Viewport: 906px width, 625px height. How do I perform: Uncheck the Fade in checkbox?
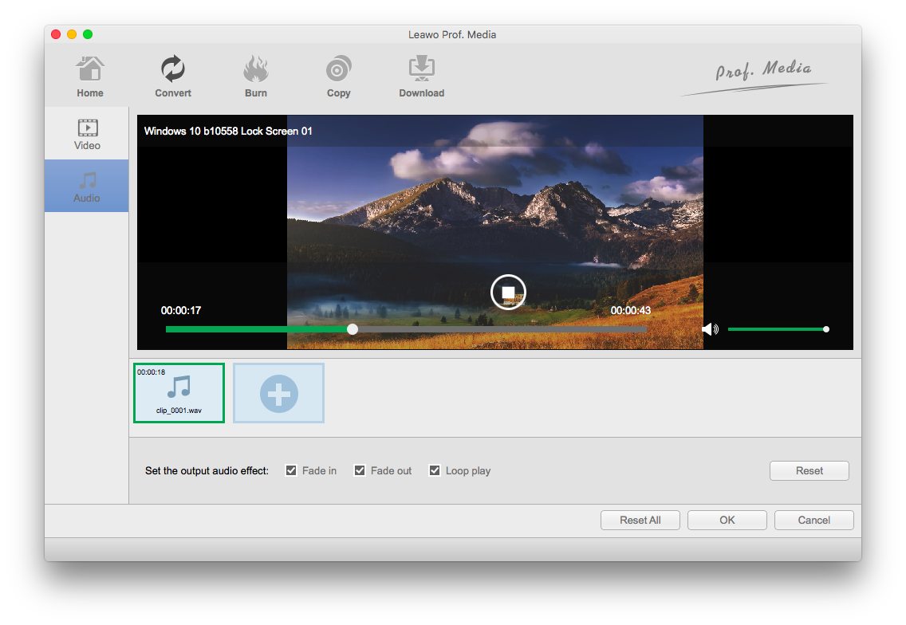tap(292, 470)
